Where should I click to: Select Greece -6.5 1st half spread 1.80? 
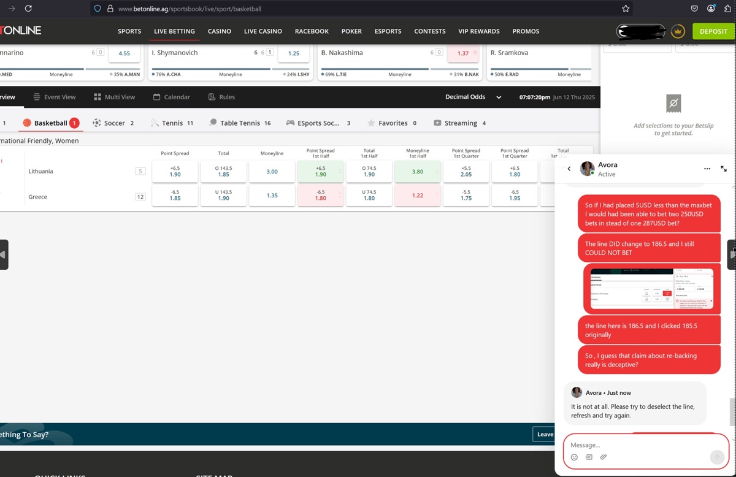point(320,196)
